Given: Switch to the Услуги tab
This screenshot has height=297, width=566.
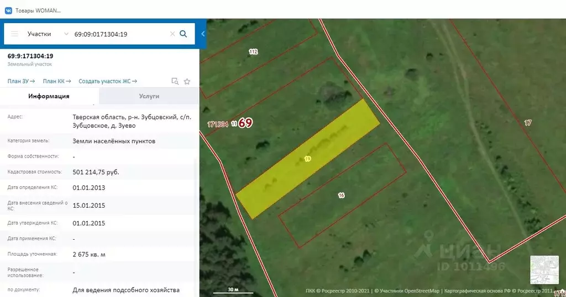Looking at the screenshot, I should [149, 96].
